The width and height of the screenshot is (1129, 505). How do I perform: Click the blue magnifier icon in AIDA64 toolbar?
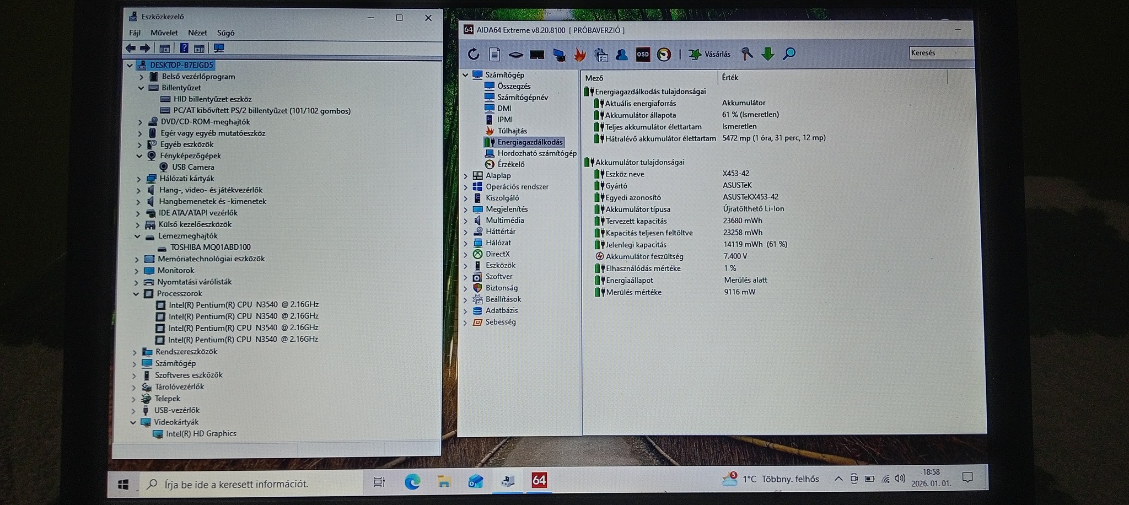(789, 53)
